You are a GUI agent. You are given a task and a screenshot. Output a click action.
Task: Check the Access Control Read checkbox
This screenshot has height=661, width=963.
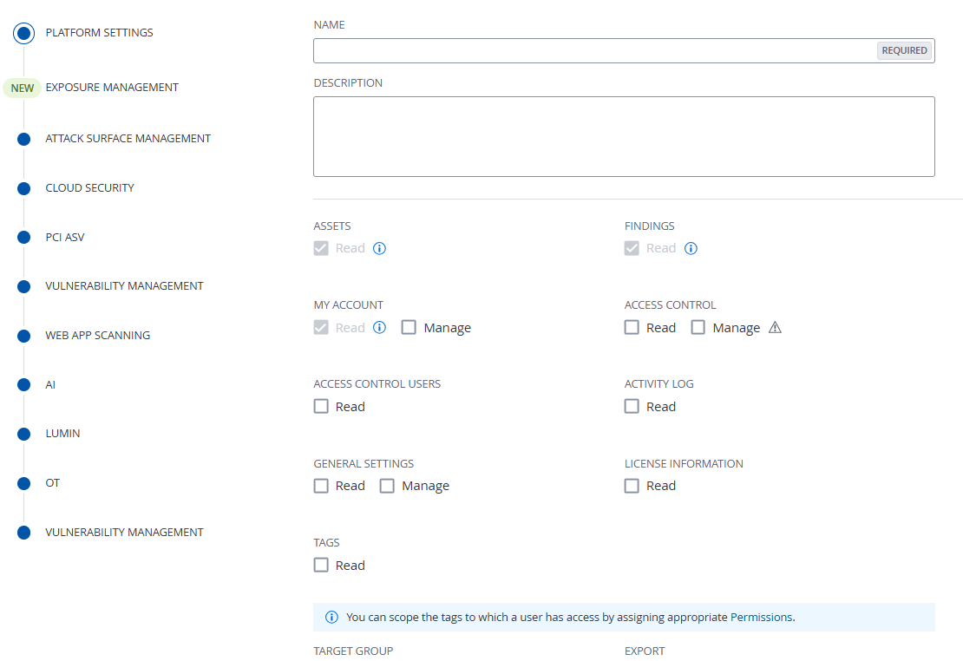pos(632,327)
